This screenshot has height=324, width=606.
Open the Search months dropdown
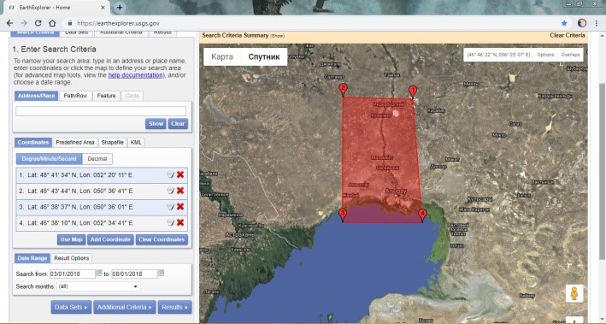coord(98,286)
